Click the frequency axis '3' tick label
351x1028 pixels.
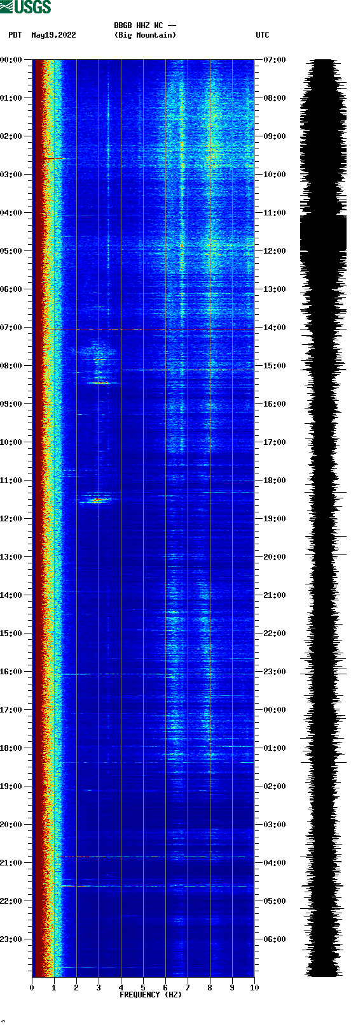pyautogui.click(x=99, y=988)
